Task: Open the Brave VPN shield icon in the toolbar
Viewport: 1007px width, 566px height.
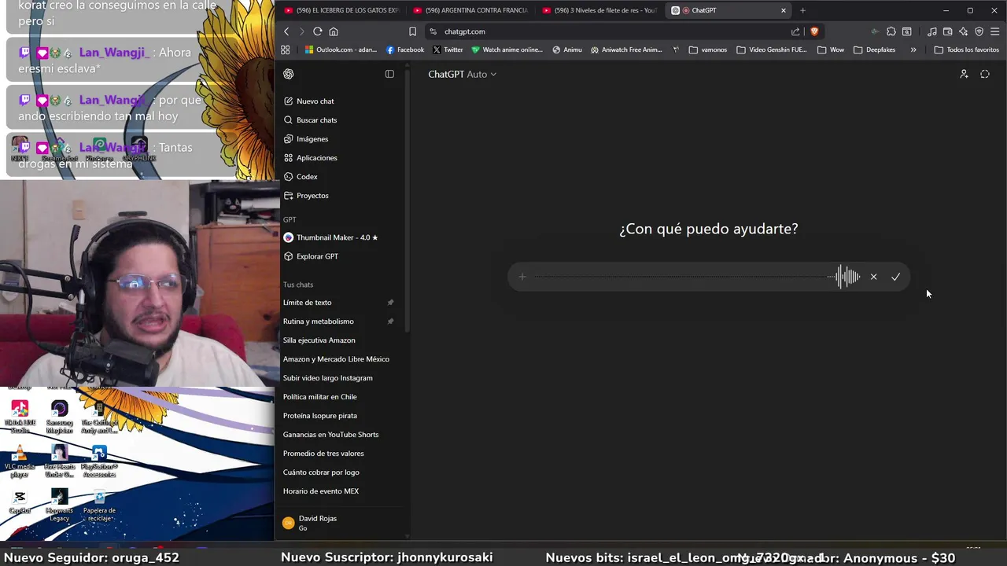Action: click(979, 31)
